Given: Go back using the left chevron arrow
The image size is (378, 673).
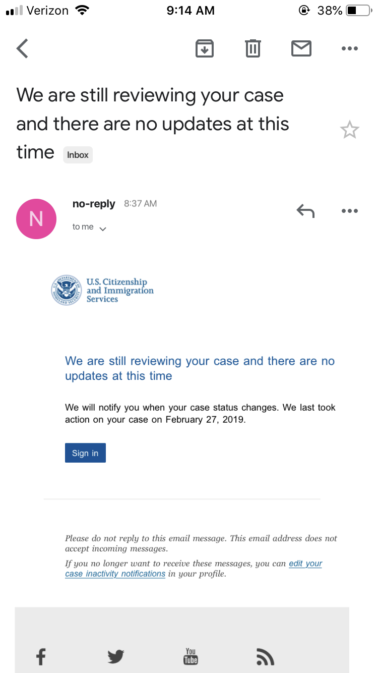Looking at the screenshot, I should click(x=22, y=48).
